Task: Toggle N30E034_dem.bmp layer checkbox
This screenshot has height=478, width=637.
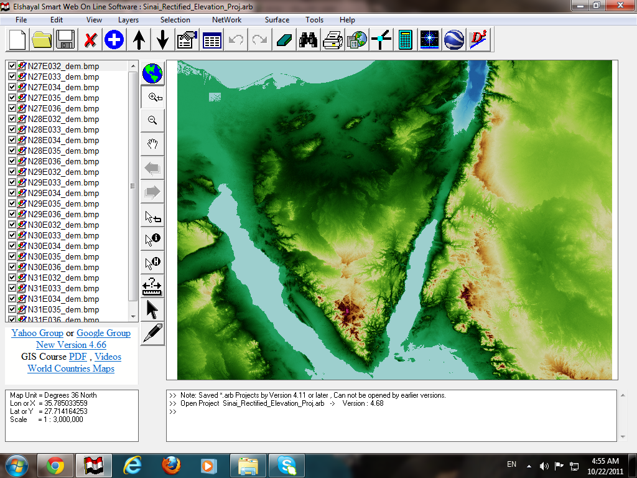Action: [x=12, y=245]
